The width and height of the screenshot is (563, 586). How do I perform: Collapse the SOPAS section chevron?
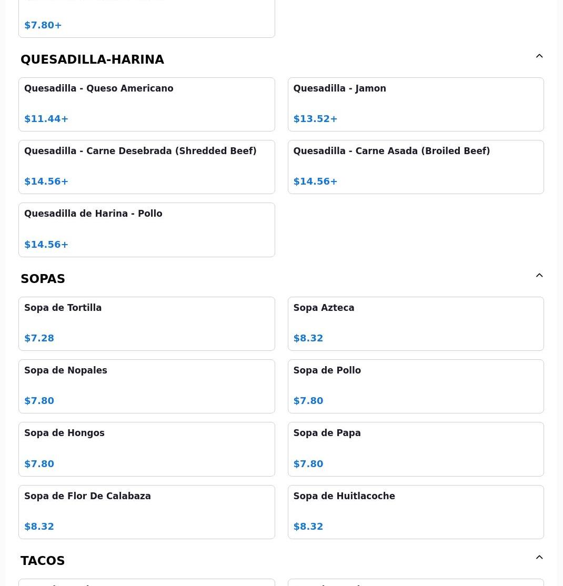click(539, 276)
